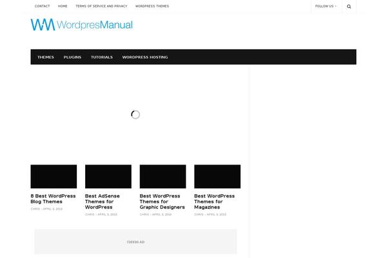The width and height of the screenshot is (387, 258).
Task: Click the 728x90 AD banner placeholder
Action: pos(135,242)
